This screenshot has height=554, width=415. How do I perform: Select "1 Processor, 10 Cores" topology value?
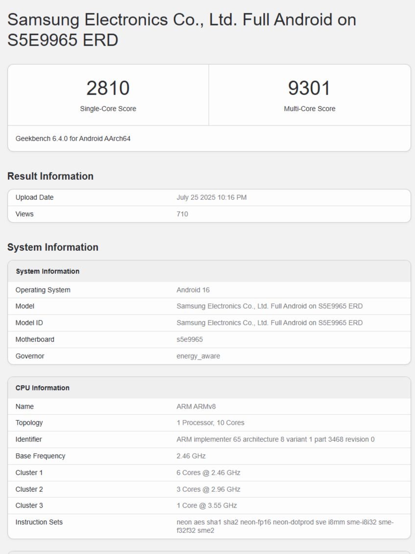point(210,423)
